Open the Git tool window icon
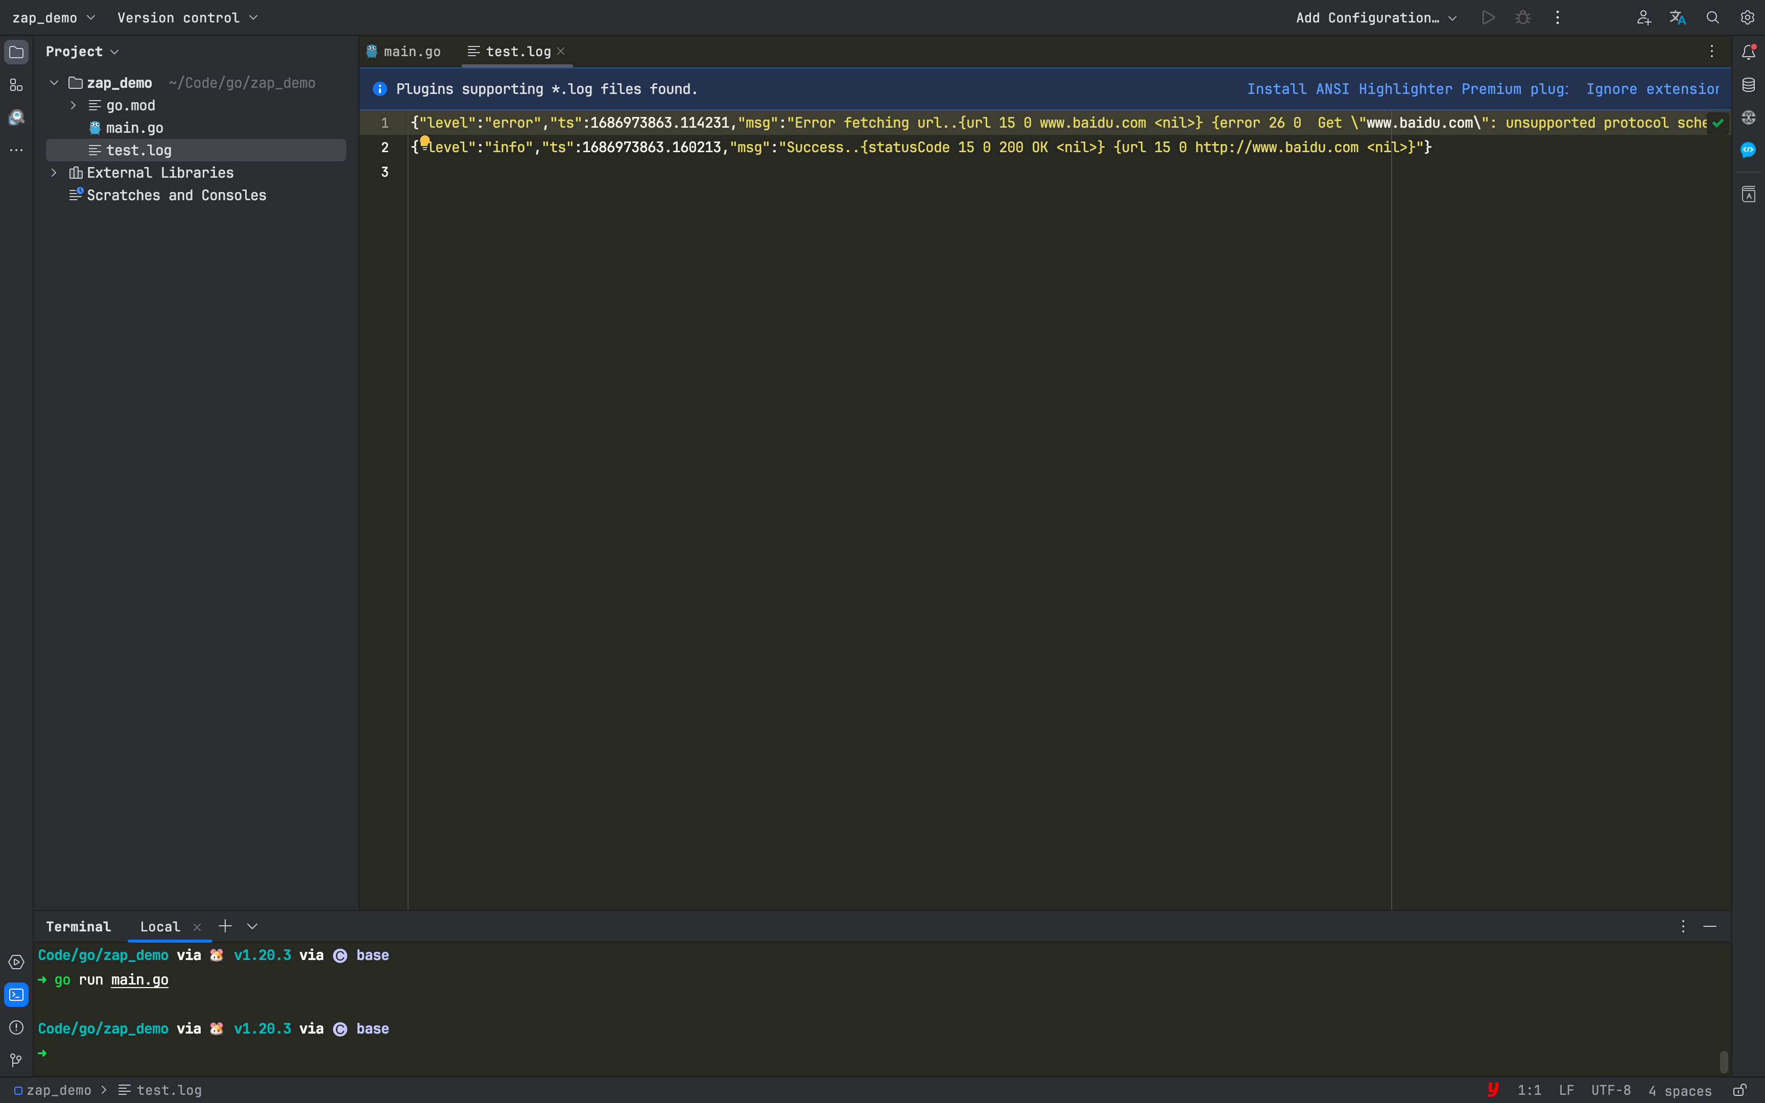Image resolution: width=1765 pixels, height=1103 pixels. tap(16, 1059)
